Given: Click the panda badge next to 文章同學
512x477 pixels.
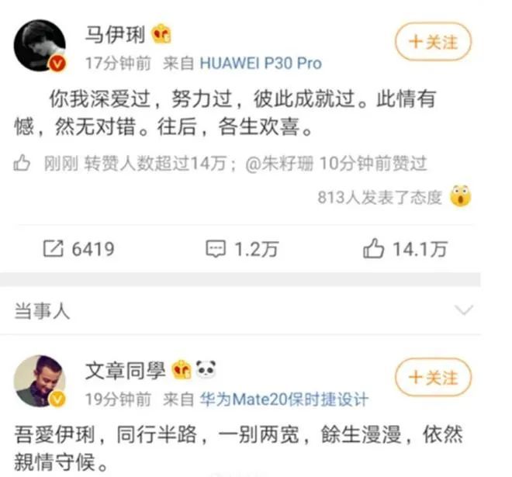Looking at the screenshot, I should (206, 369).
